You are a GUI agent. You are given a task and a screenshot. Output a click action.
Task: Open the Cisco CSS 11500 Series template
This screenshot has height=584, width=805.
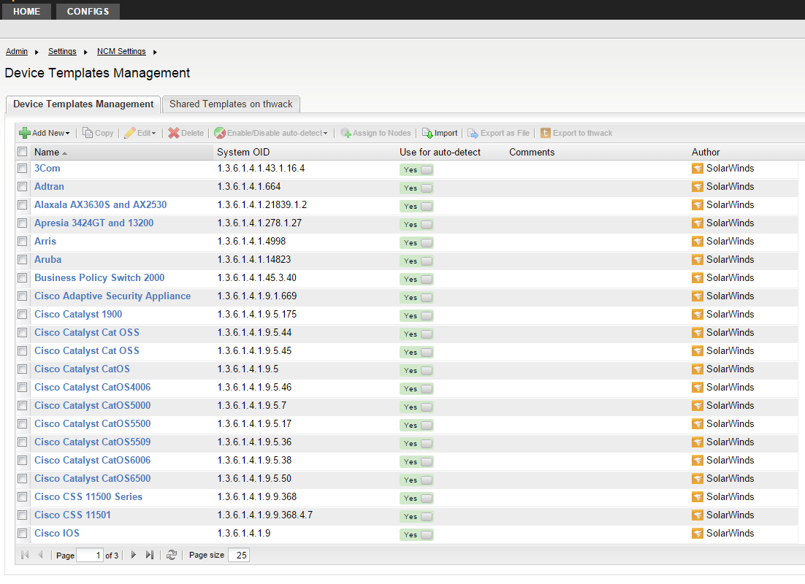(88, 496)
